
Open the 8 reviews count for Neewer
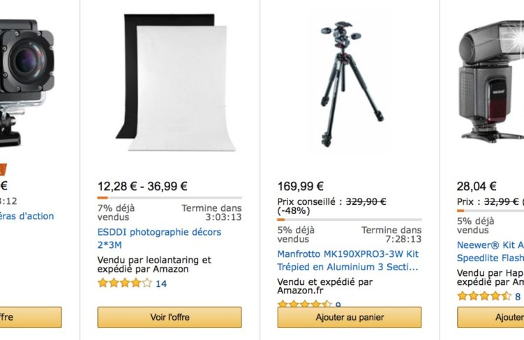click(x=518, y=297)
